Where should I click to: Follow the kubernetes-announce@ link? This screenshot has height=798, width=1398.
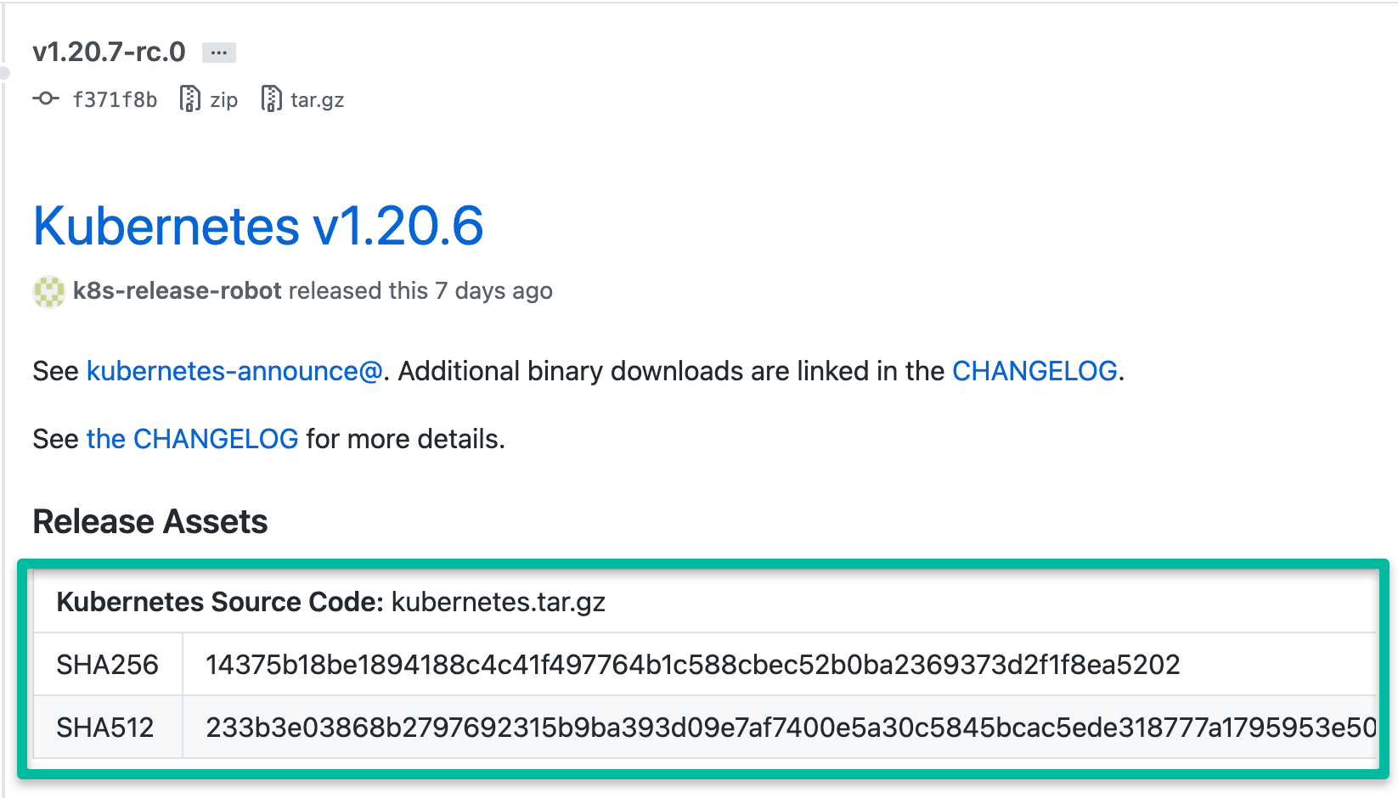[x=234, y=371]
